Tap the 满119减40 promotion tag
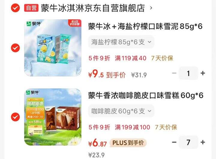 [x=130, y=58]
